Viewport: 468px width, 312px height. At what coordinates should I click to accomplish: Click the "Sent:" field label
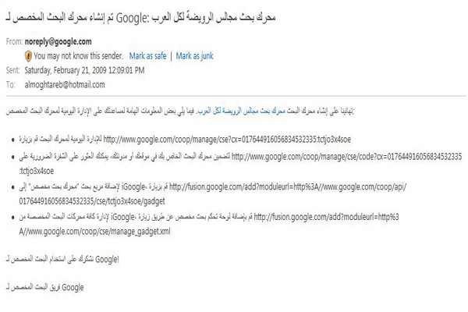11,70
